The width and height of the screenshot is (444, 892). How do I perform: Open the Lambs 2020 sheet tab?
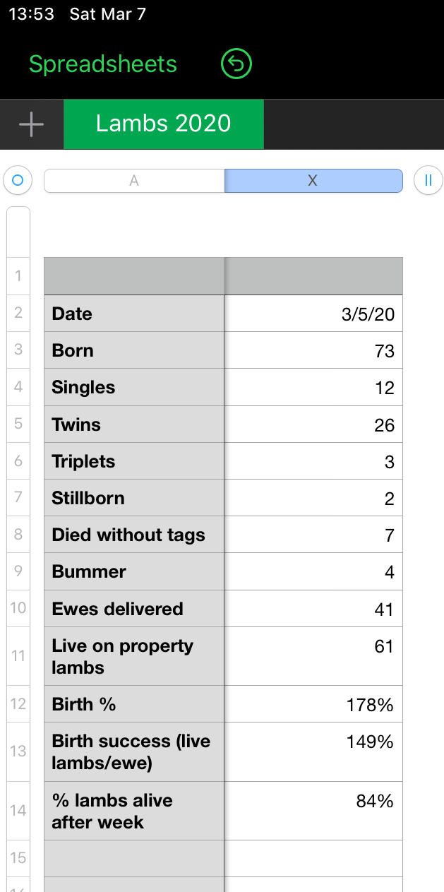(164, 124)
